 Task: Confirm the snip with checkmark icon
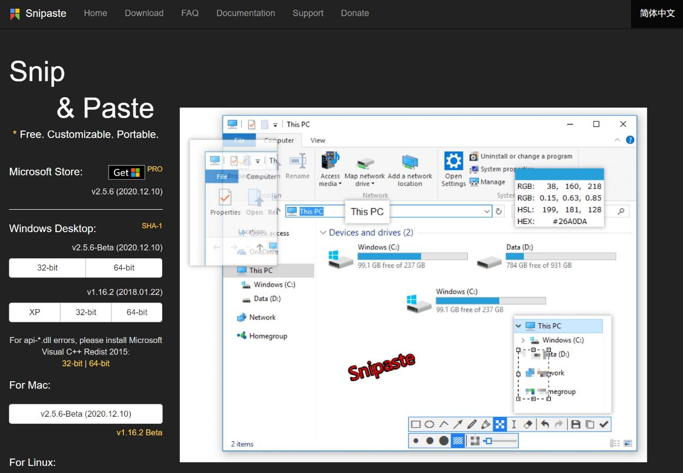click(604, 424)
